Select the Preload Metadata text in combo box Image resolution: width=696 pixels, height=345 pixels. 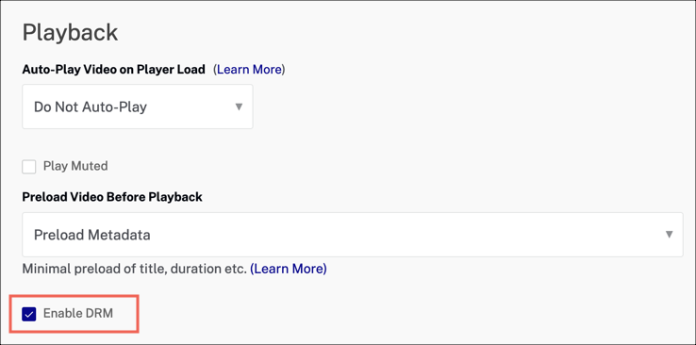tap(91, 235)
